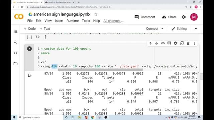Add a new Code cell
Image resolution: width=214 pixels, height=120 pixels.
(x=30, y=29)
